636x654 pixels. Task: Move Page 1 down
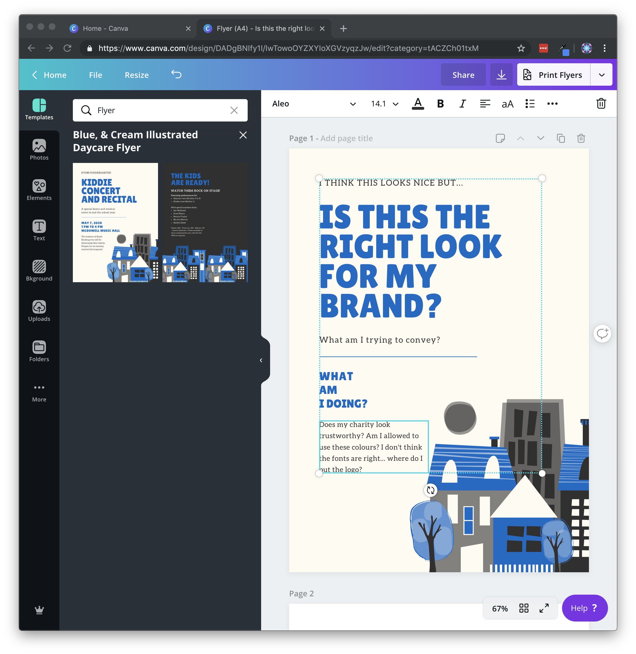coord(540,138)
